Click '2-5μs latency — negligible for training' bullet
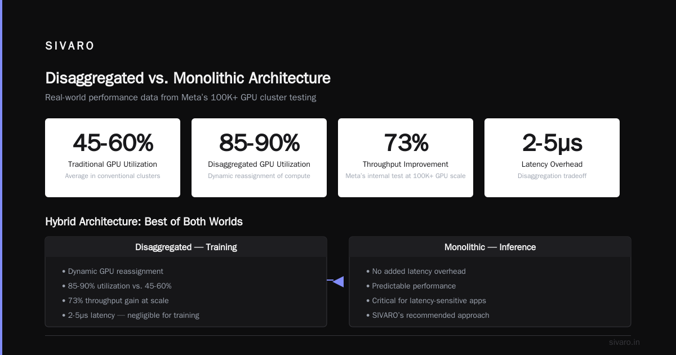This screenshot has height=355, width=676. click(131, 315)
